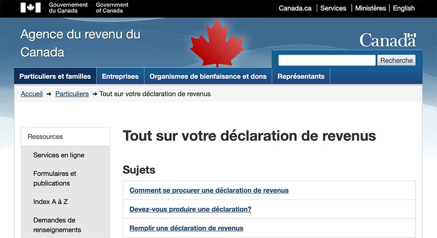Open the Canada.ca link

point(295,8)
